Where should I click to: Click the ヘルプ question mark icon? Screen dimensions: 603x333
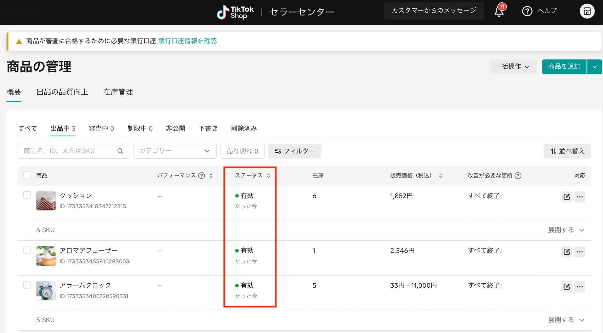coord(527,11)
